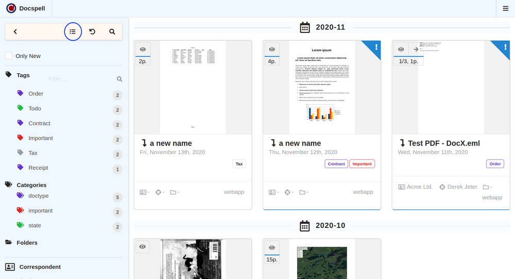Filter by the Contract tag in sidebar
Viewport: 515px width, 279px height.
point(39,123)
